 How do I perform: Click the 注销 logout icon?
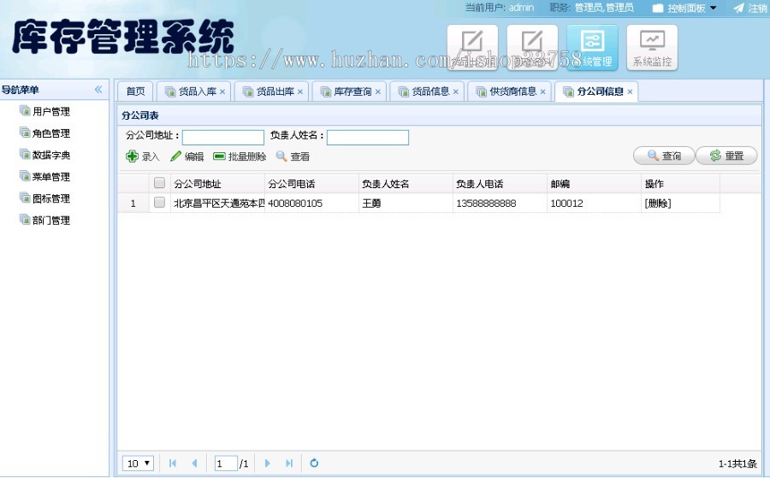coord(738,8)
